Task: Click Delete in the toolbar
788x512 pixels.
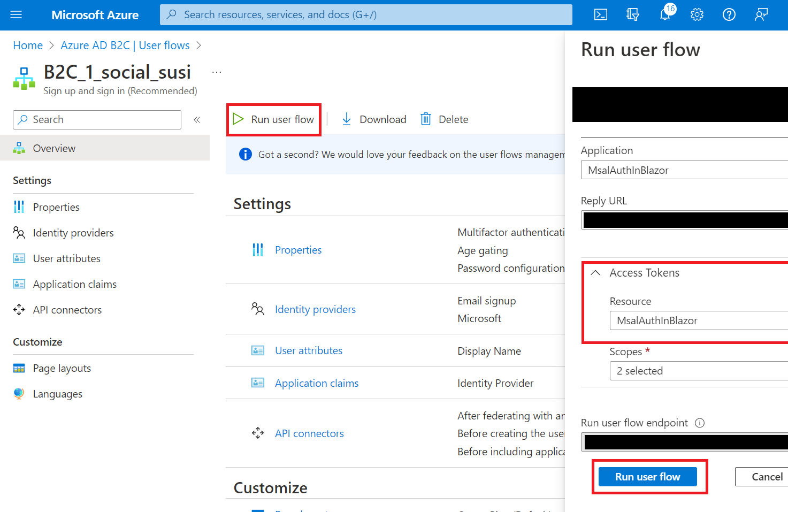Action: [445, 119]
